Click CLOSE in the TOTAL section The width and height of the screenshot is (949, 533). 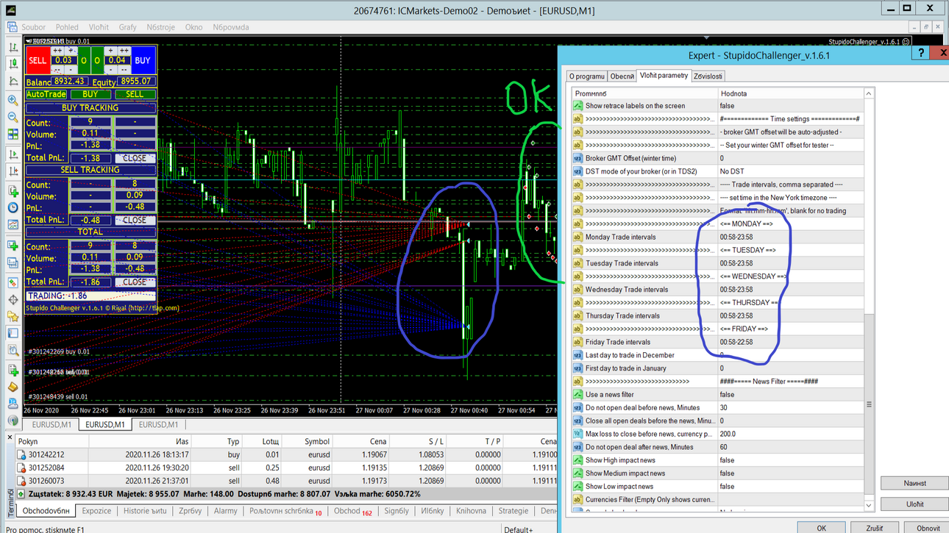(135, 282)
